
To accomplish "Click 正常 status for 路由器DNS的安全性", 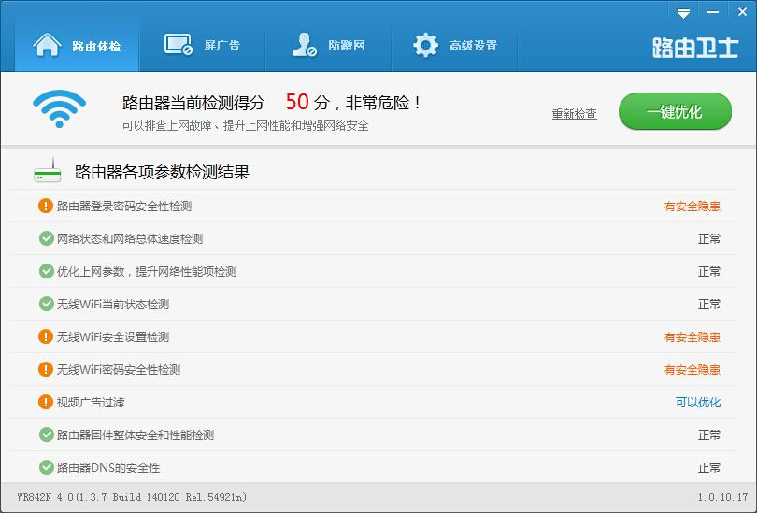I will click(x=709, y=467).
